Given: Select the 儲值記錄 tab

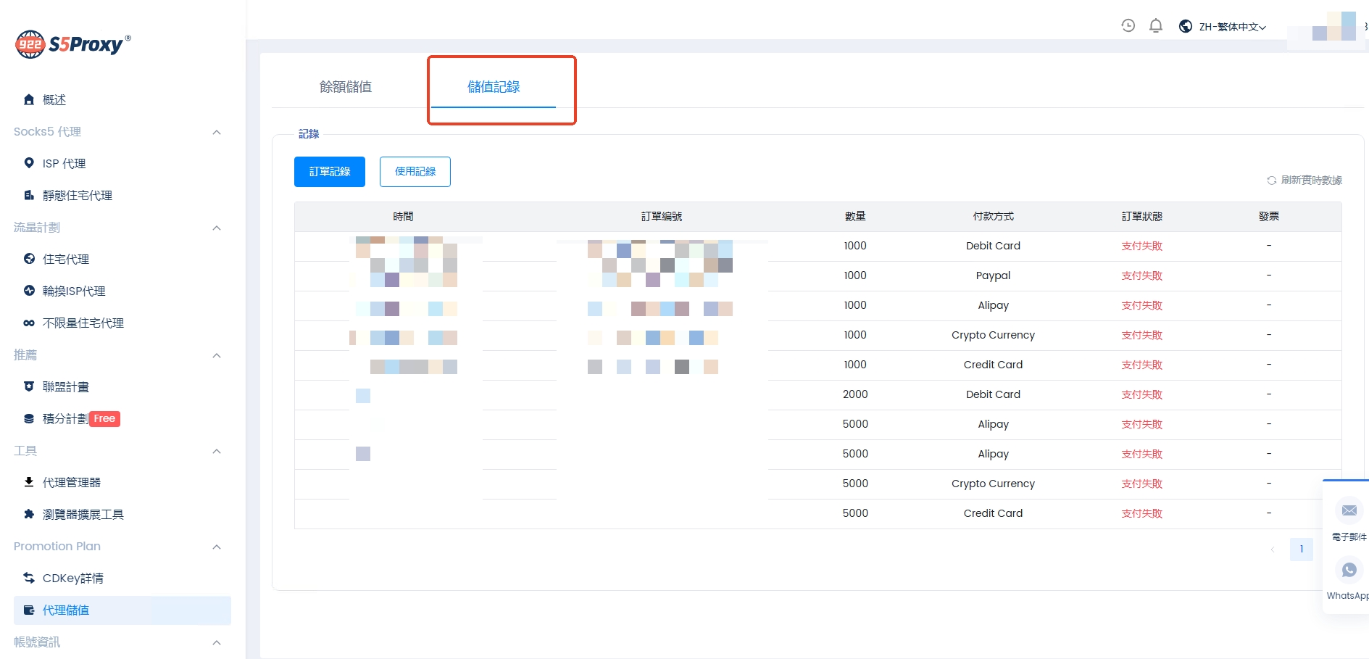Looking at the screenshot, I should click(x=494, y=87).
